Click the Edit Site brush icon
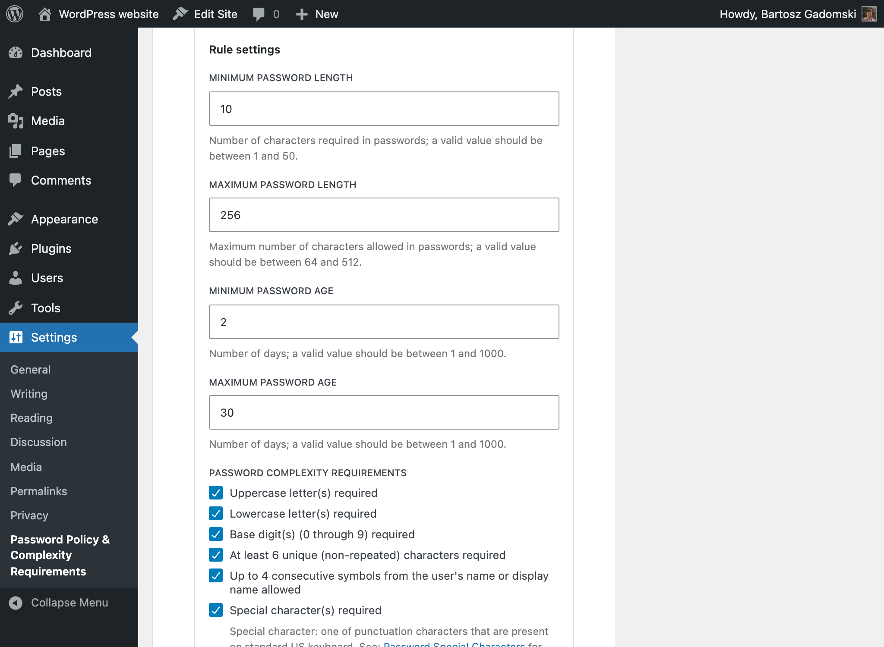 (x=180, y=14)
